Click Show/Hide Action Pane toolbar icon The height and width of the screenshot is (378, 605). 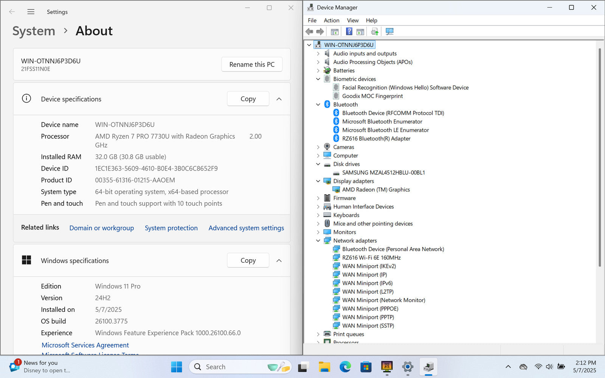tap(360, 31)
